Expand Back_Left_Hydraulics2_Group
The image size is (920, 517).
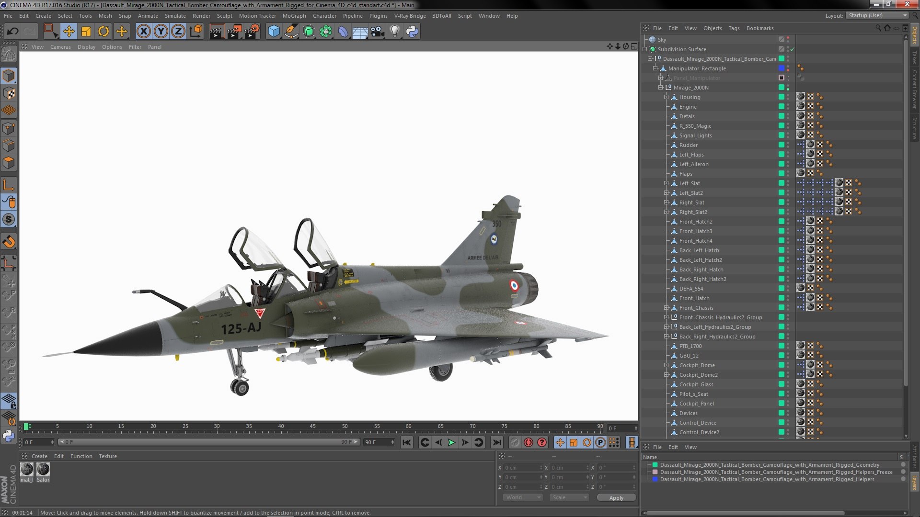coord(666,327)
